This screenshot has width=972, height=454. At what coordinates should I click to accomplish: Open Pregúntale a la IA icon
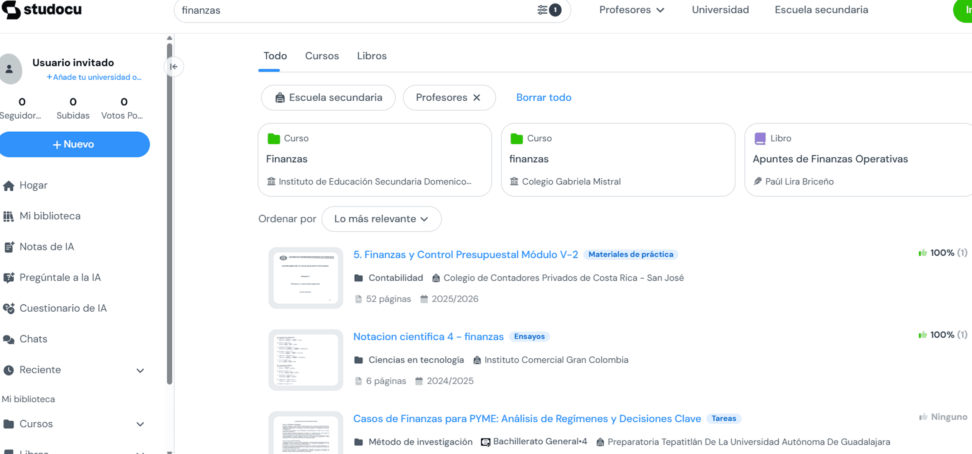[x=9, y=278]
